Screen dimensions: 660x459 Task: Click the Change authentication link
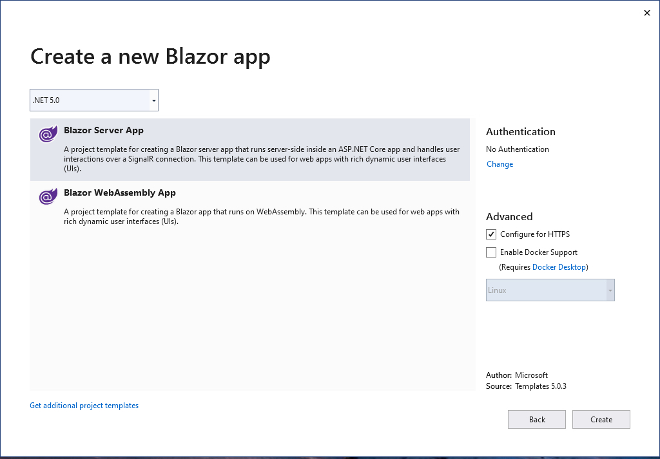500,164
